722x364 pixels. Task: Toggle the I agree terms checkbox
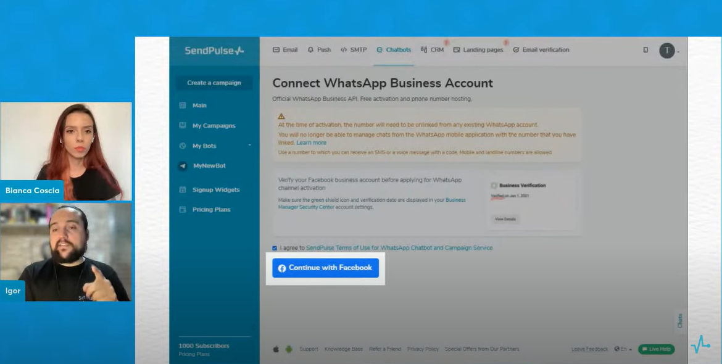275,248
